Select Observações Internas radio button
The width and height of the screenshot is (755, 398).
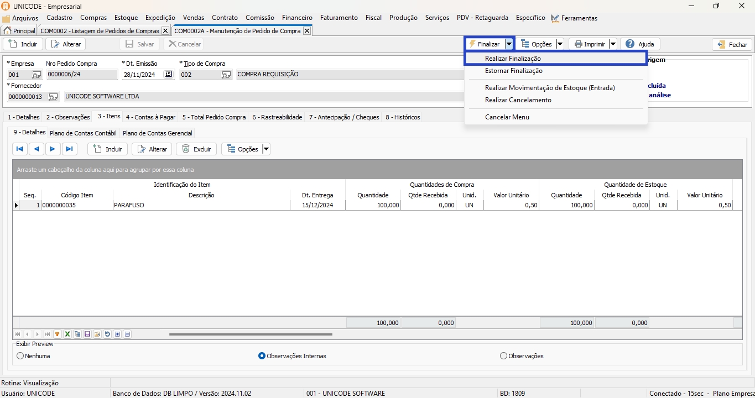(x=262, y=356)
